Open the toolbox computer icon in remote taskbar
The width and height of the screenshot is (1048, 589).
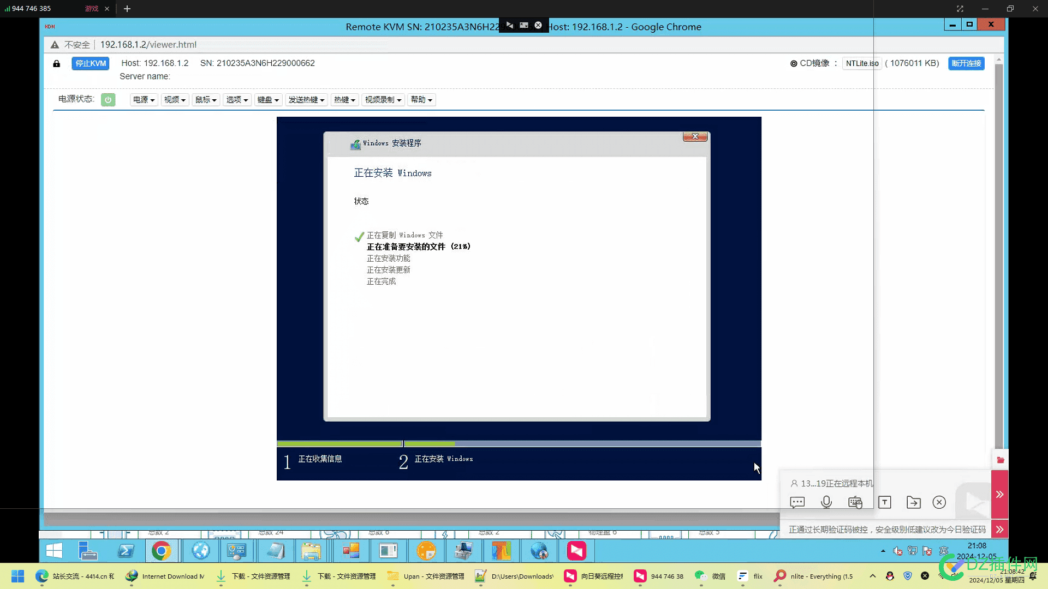[463, 551]
